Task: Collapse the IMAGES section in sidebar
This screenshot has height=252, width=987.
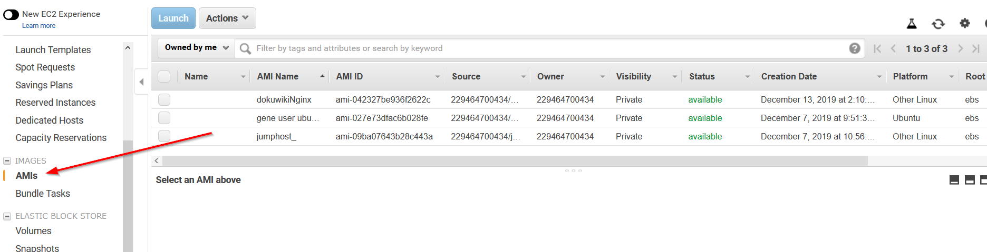Action: pos(7,161)
